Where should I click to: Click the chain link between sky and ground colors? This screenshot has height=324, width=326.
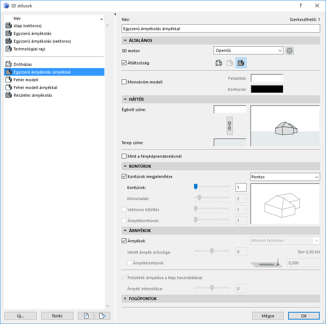point(230,126)
